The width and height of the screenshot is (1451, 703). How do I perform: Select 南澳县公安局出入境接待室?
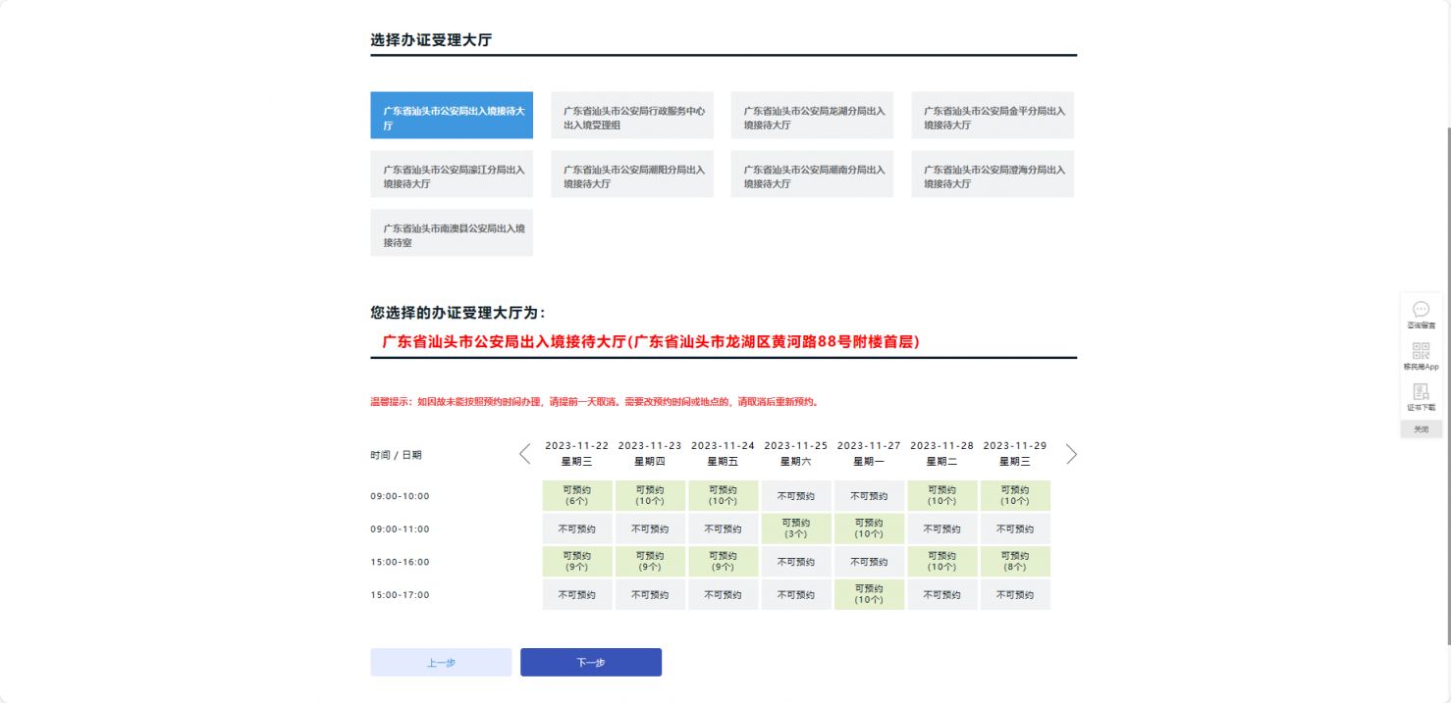(451, 232)
